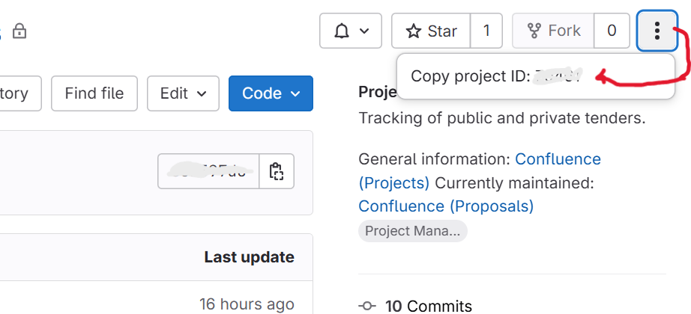Open the 10 Commits link
691x314 pixels.
(429, 306)
